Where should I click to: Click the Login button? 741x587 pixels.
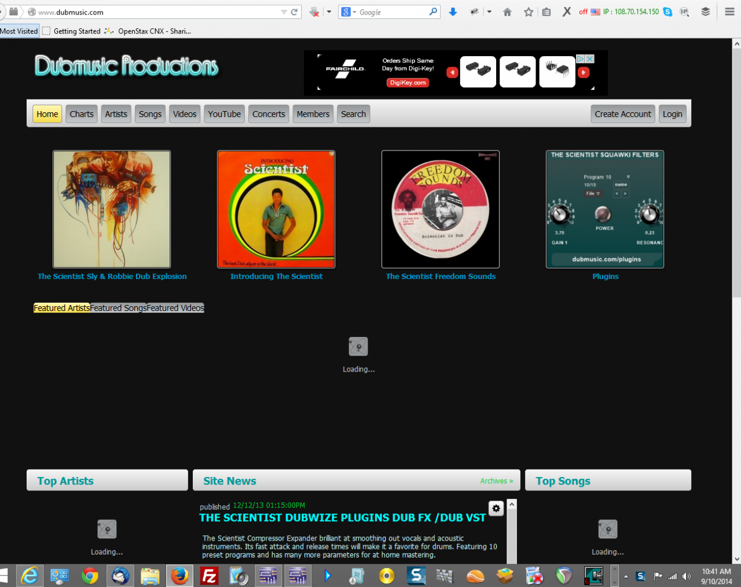click(672, 114)
